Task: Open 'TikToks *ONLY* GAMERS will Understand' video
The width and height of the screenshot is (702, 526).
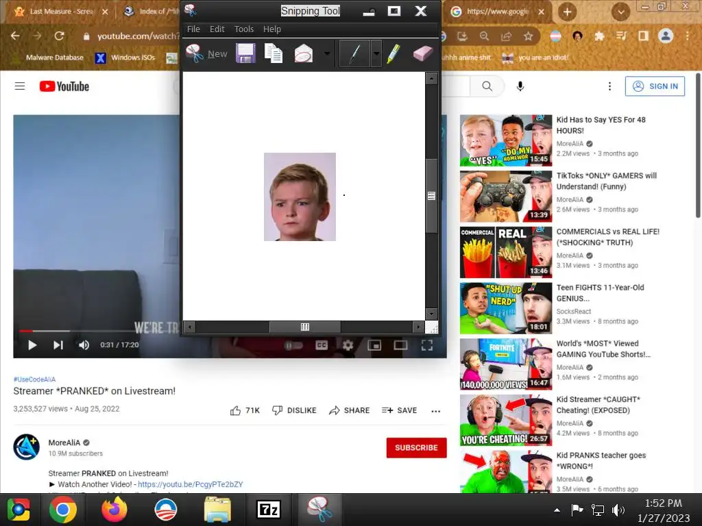Action: tap(606, 181)
